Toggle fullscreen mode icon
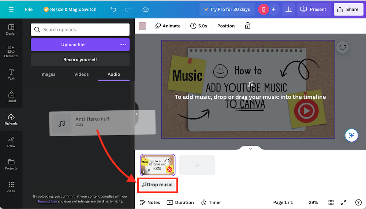366x209 pixels. pos(344,202)
